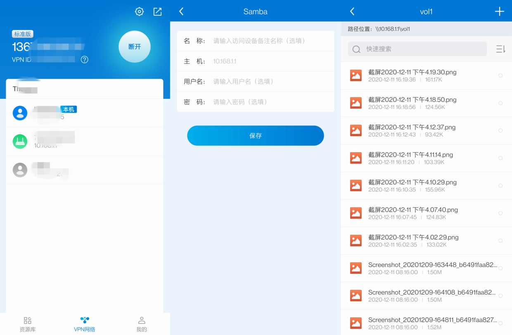Viewport: 512px width, 335px height.
Task: Open the VPN网络 tab
Action: click(x=85, y=325)
